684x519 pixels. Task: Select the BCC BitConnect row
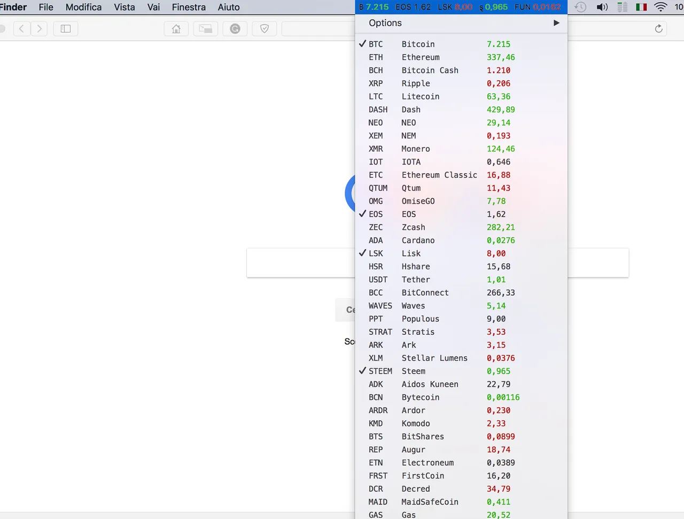[461, 293]
